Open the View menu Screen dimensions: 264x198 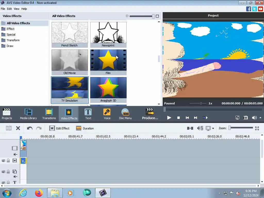click(16, 9)
